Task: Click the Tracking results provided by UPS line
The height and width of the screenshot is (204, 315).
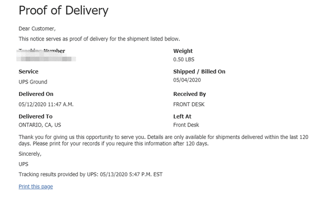Action: click(x=91, y=174)
